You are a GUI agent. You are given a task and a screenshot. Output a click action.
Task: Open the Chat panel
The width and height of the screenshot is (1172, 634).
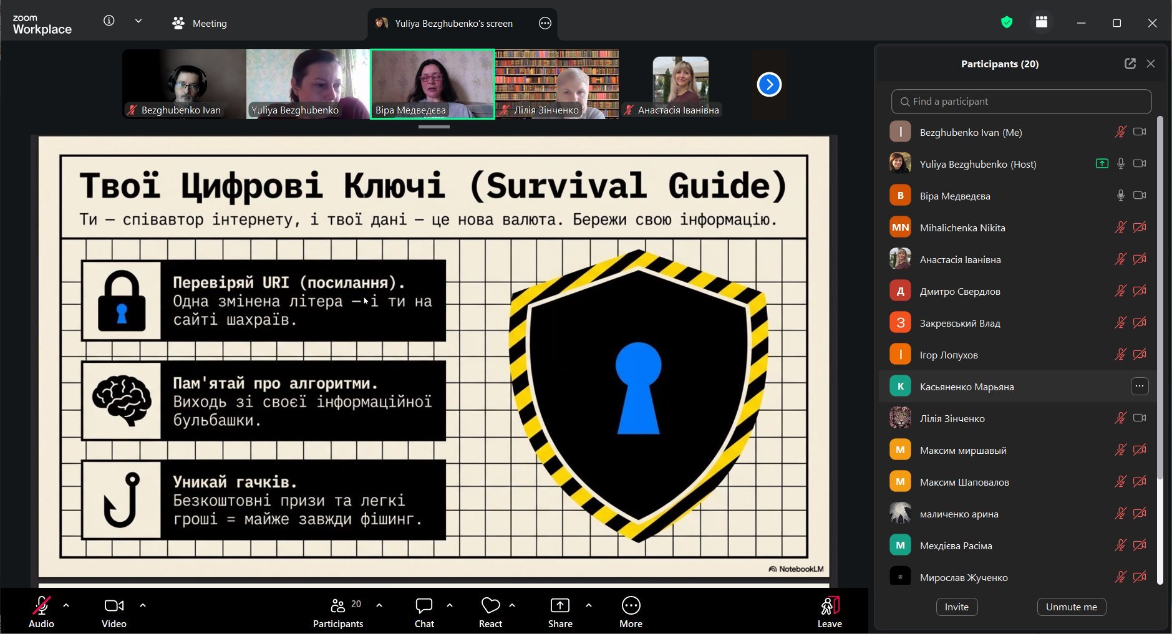(424, 612)
